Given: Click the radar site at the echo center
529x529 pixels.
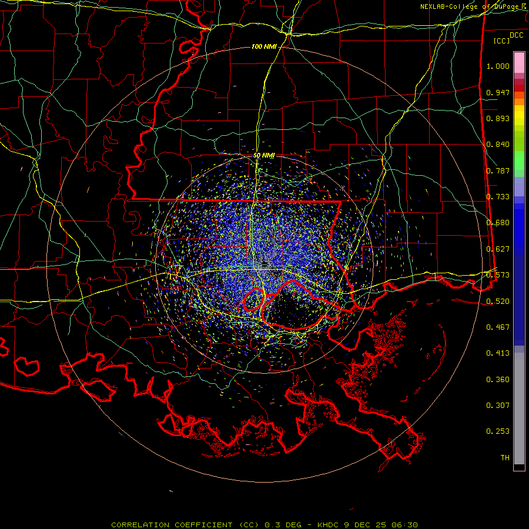Looking at the screenshot, I should point(265,263).
